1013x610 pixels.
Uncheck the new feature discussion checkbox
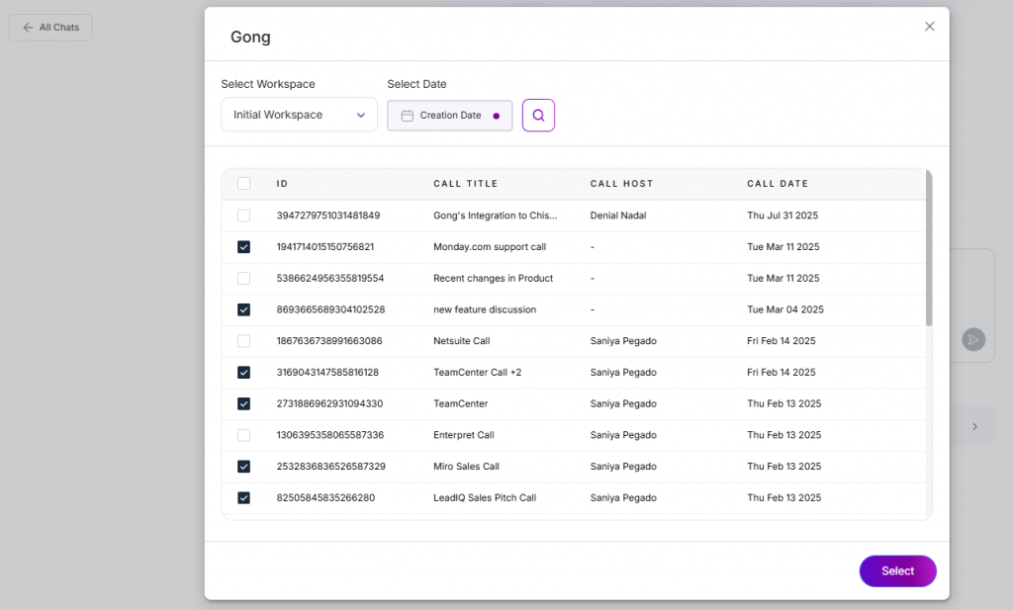(243, 309)
